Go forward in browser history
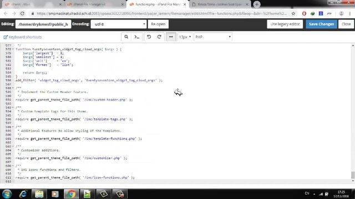The height and width of the screenshot is (199, 355). 14,14
